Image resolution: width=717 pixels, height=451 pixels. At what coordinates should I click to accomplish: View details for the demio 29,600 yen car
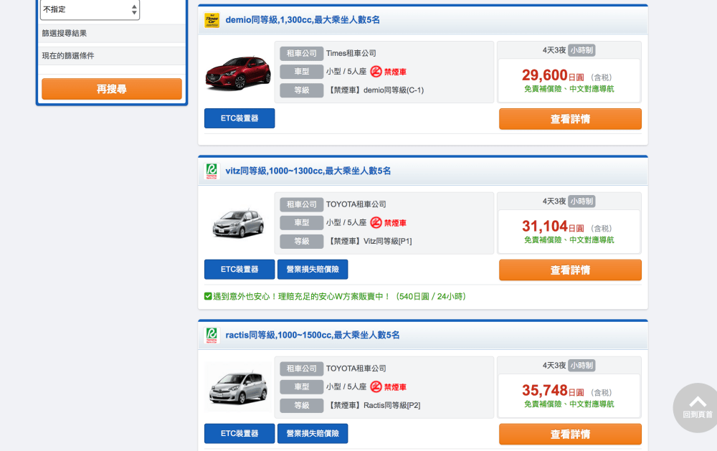pos(570,119)
